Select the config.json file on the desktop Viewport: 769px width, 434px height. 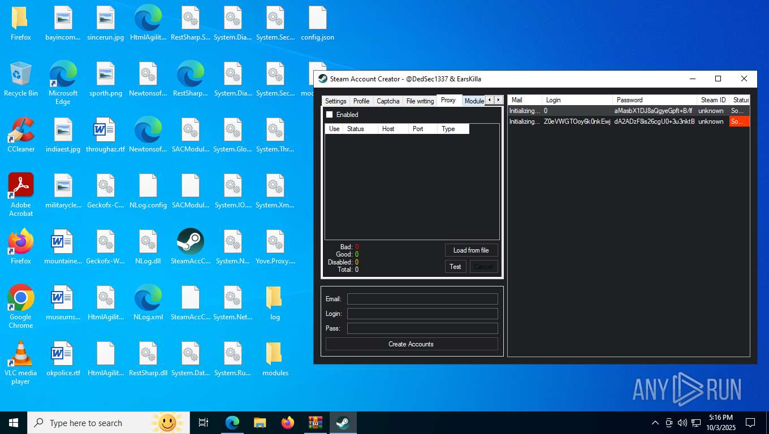click(318, 24)
